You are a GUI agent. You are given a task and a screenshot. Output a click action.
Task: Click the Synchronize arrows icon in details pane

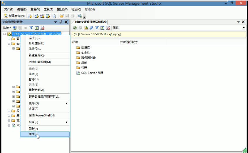[x=91, y=28]
